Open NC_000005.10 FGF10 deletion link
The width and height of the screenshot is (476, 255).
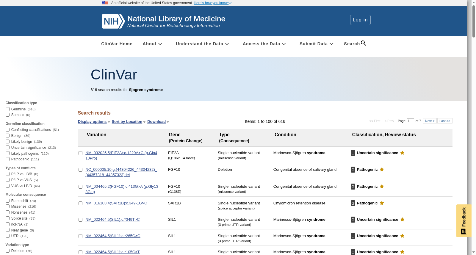point(121,172)
